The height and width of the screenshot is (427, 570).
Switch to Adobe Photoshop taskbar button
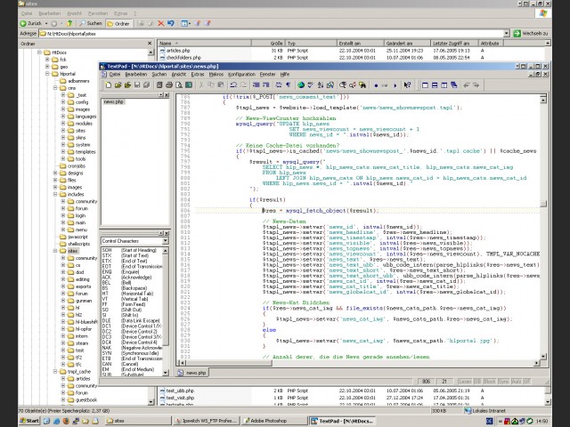click(x=274, y=421)
